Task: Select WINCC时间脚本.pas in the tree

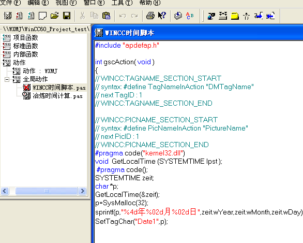Action: pyautogui.click(x=59, y=88)
